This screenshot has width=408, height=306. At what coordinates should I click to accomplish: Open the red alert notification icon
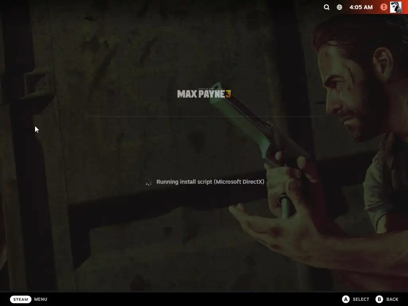[x=384, y=7]
